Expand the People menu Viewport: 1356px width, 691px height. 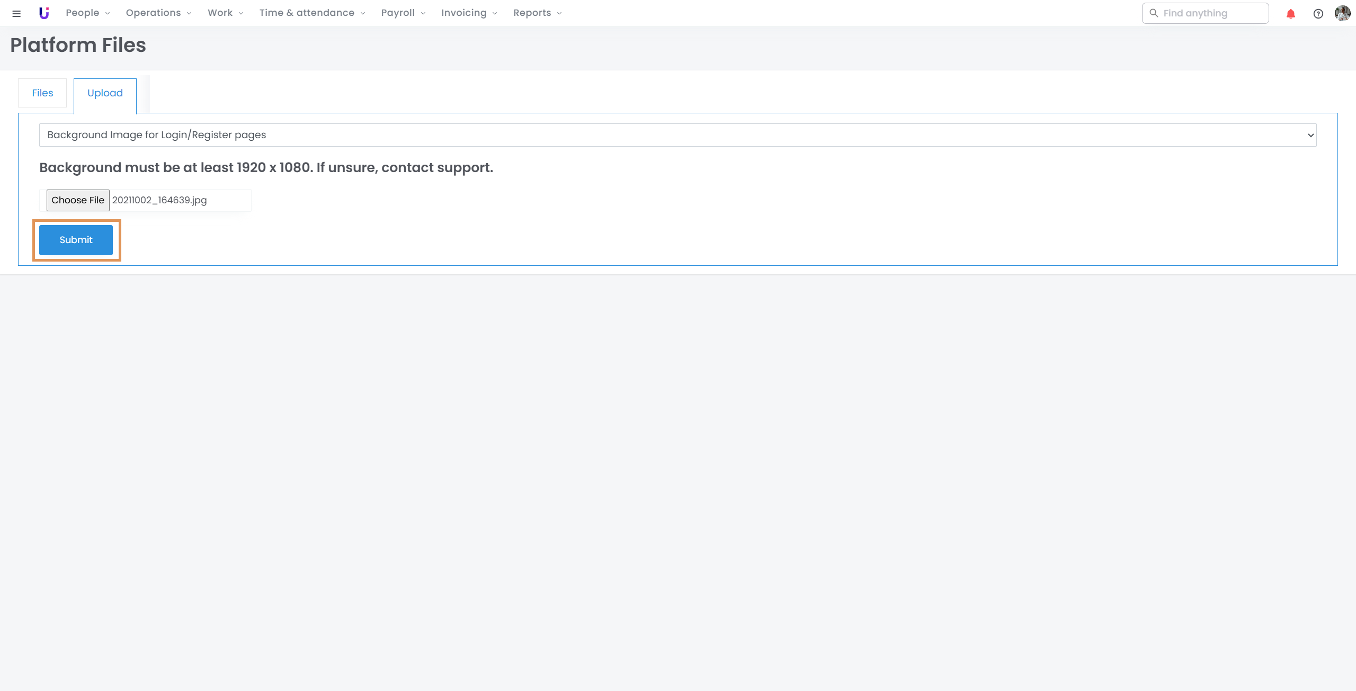click(87, 13)
